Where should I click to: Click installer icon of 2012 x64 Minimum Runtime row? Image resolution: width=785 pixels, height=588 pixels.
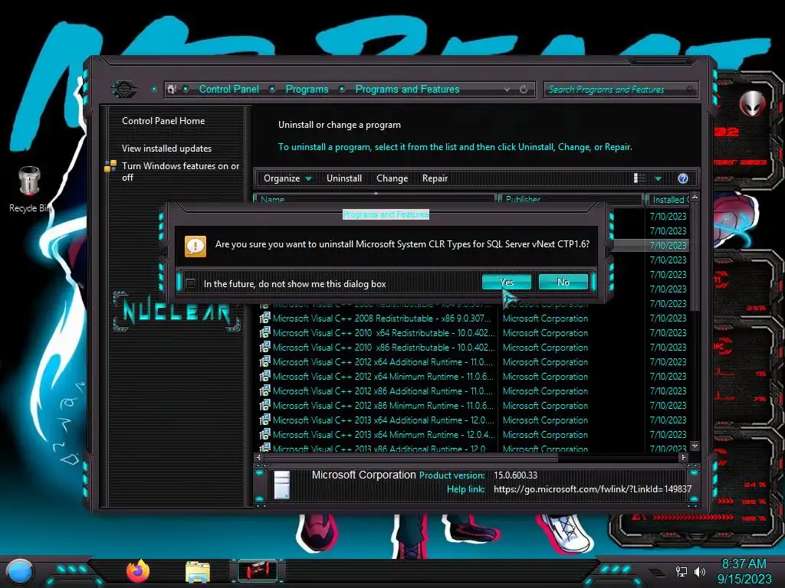tap(264, 376)
